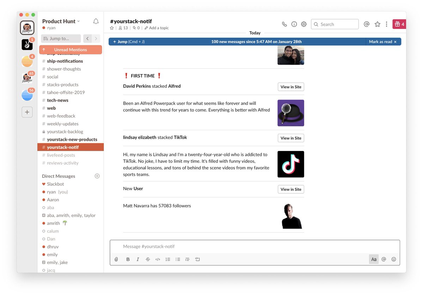View the 13 channel members

[123, 28]
